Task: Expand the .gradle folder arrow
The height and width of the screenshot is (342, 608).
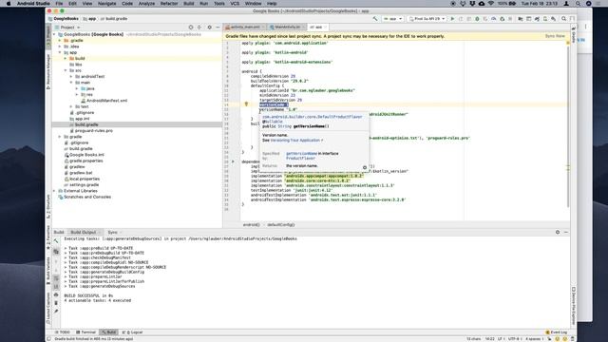Action: point(60,40)
